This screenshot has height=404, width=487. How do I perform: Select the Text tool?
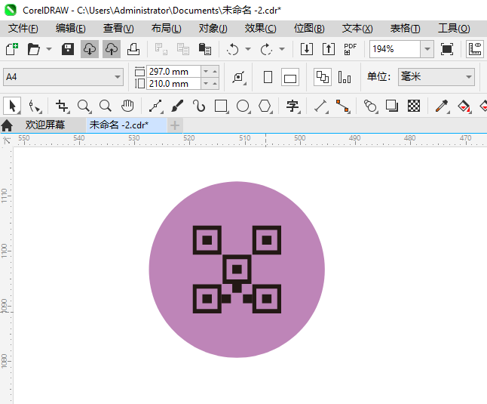point(293,106)
